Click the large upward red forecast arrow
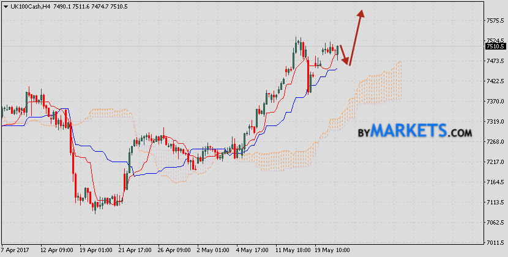 (x=356, y=35)
